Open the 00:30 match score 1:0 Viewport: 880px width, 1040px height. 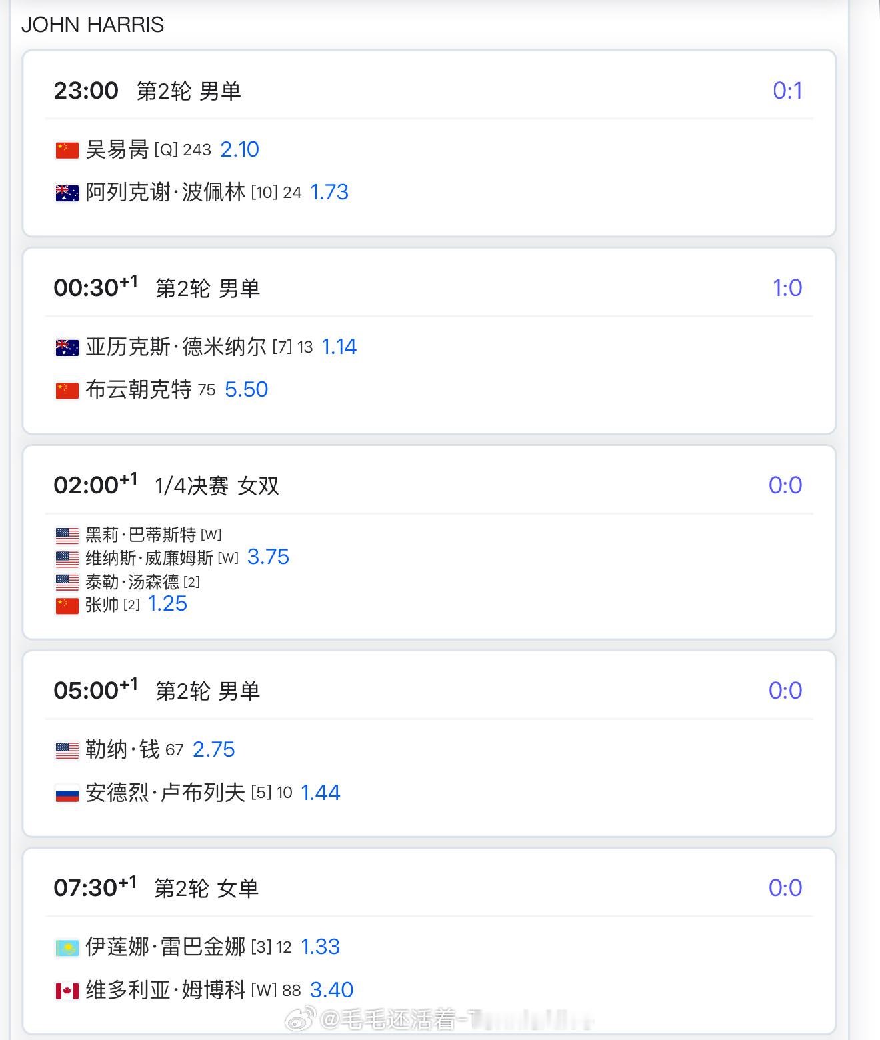pos(787,288)
